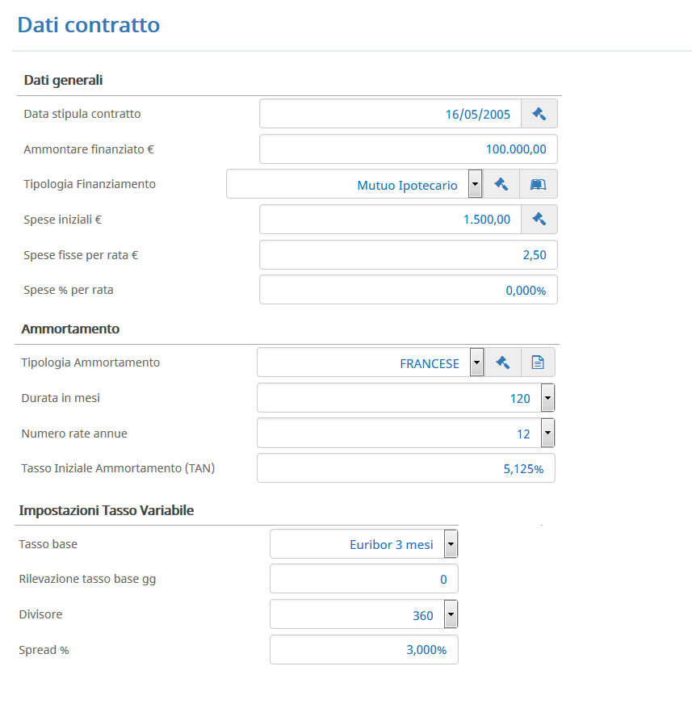Select the Rilevazione tasso base gg field

[x=364, y=579]
